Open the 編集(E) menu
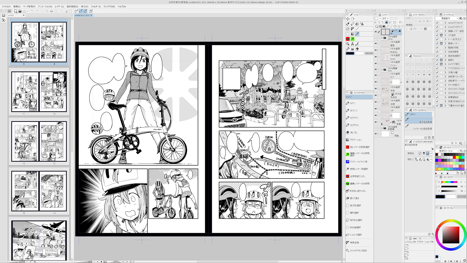 tap(17, 6)
